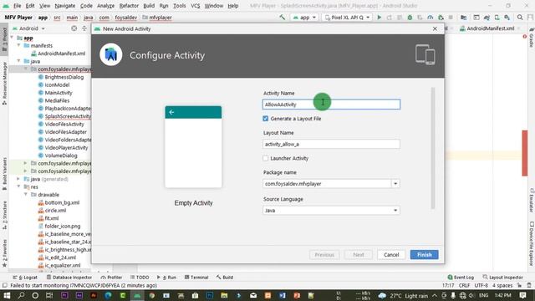
Task: Enable the Launcher Activity checkbox
Action: click(x=266, y=158)
